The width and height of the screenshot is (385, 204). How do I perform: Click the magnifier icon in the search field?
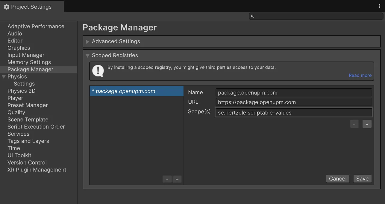point(252,16)
